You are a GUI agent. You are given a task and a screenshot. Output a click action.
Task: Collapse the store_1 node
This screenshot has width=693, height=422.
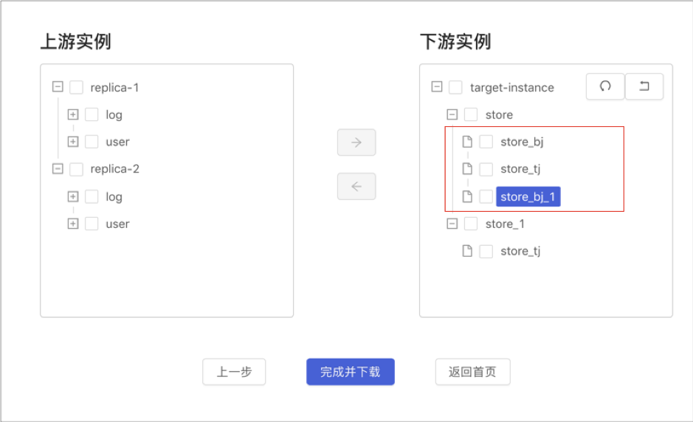tap(452, 224)
